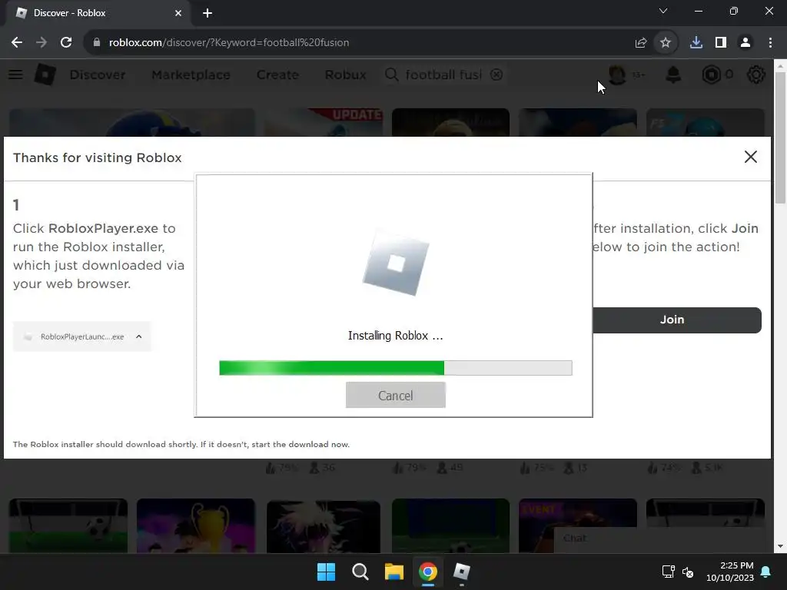787x590 pixels.
Task: Click the page scrollbar down arrow
Action: pyautogui.click(x=780, y=546)
